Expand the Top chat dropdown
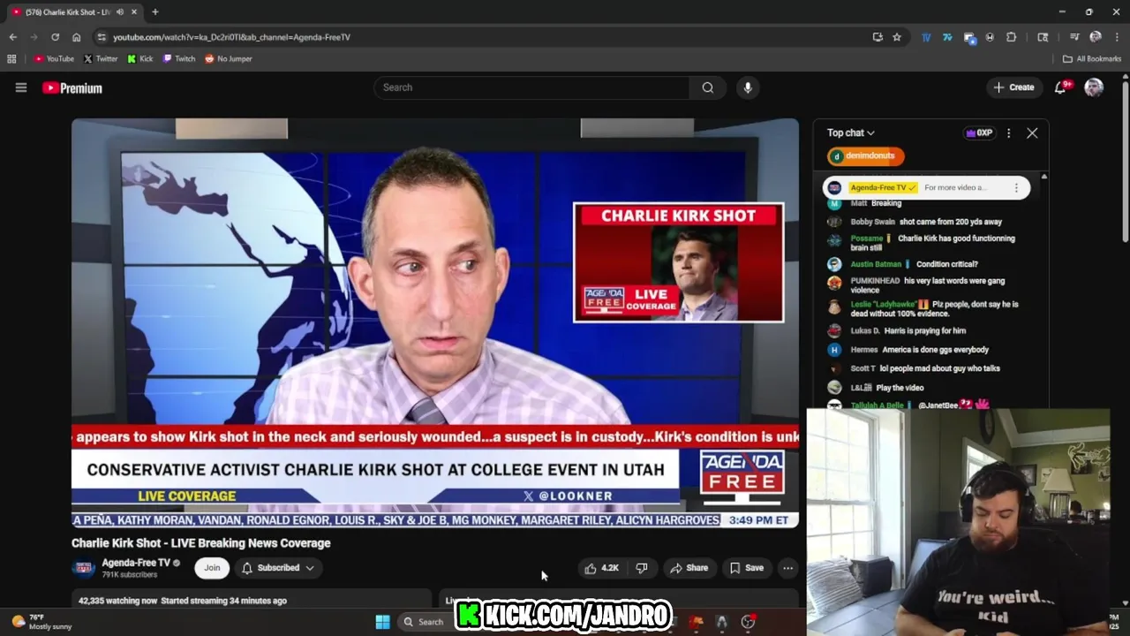 coord(851,132)
